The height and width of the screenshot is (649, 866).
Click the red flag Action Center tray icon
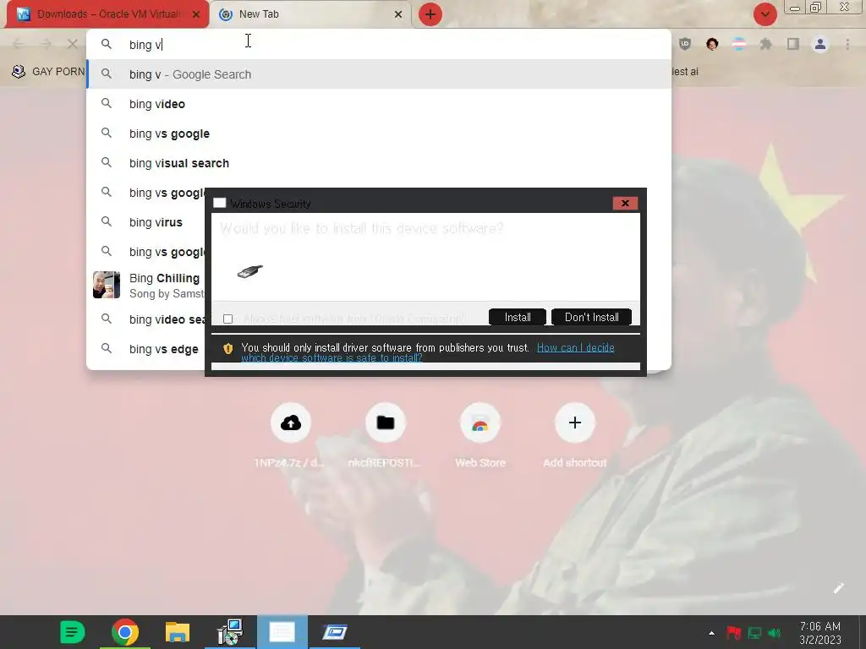(733, 632)
